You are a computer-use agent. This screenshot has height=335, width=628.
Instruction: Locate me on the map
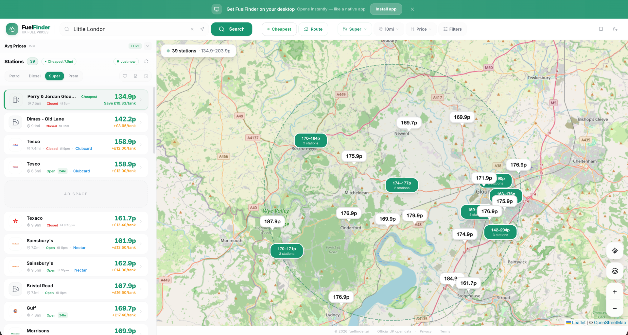pyautogui.click(x=615, y=251)
